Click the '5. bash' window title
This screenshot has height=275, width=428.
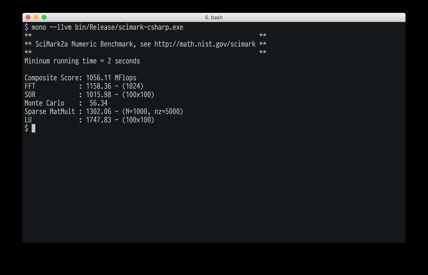[x=214, y=17]
